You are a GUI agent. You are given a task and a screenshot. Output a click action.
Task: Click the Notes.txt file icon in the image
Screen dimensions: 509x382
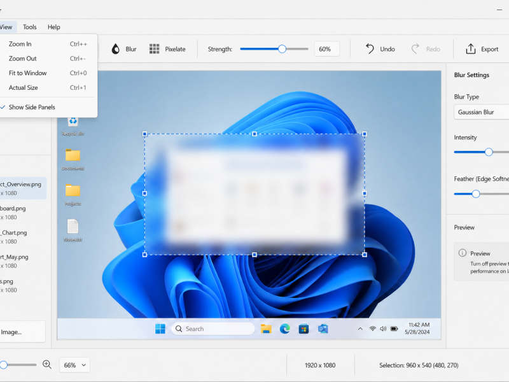point(73,227)
